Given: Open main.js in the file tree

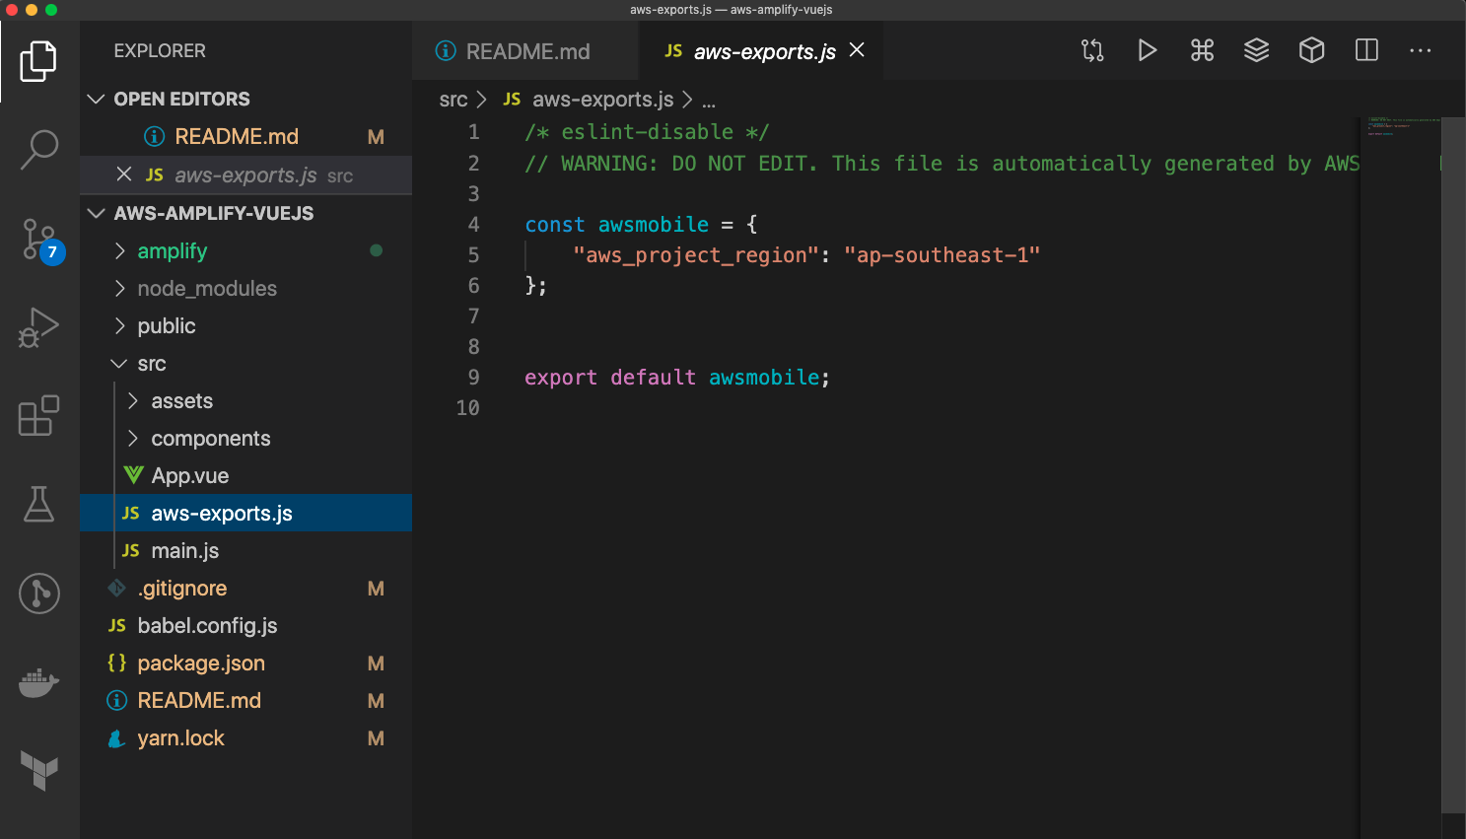Looking at the screenshot, I should pos(245,550).
